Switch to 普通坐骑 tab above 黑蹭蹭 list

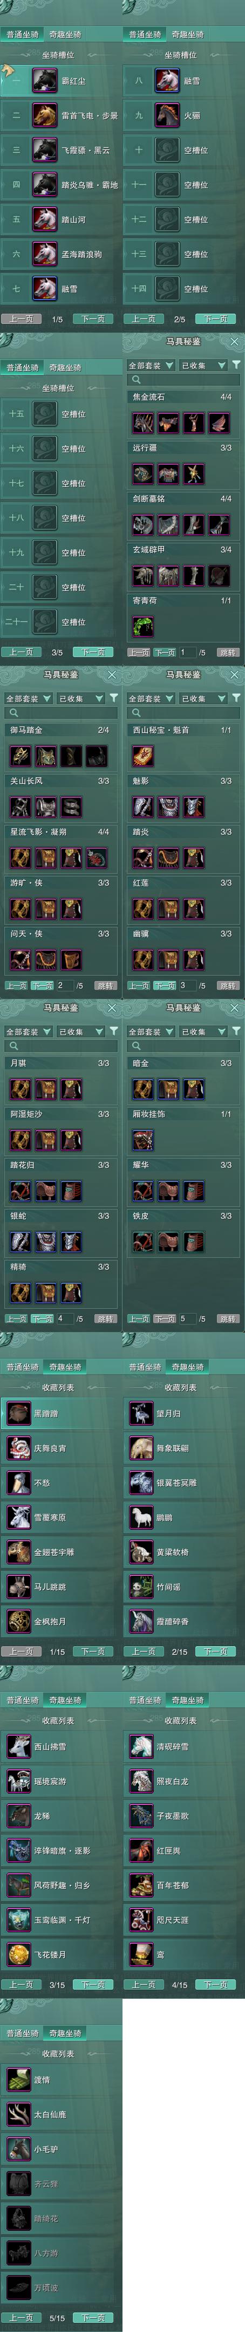point(23,1367)
